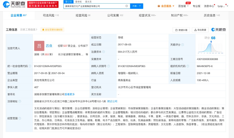The width and height of the screenshot is (234, 138).
Task: Switch to the 知识产权 tab
Action: [x=179, y=15]
